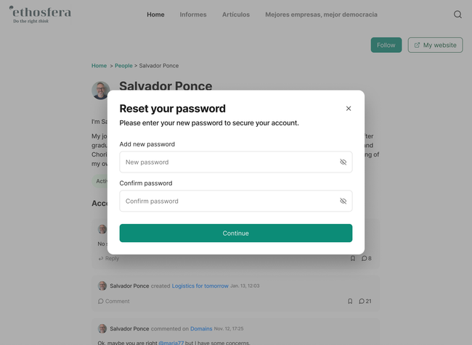Open Mejores empresas, mejor democracia page
Image resolution: width=472 pixels, height=345 pixels.
[321, 14]
